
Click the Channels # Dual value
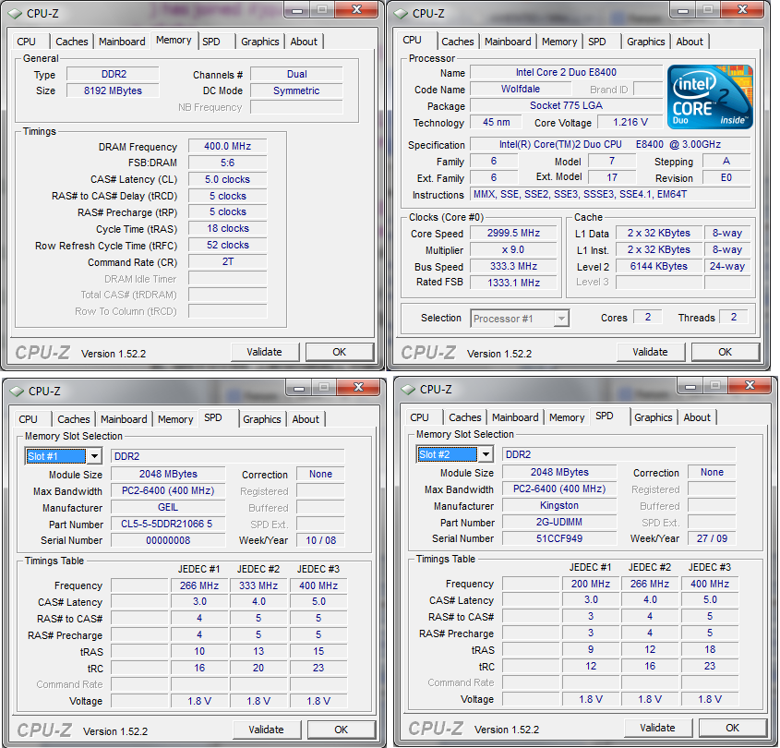pos(296,74)
